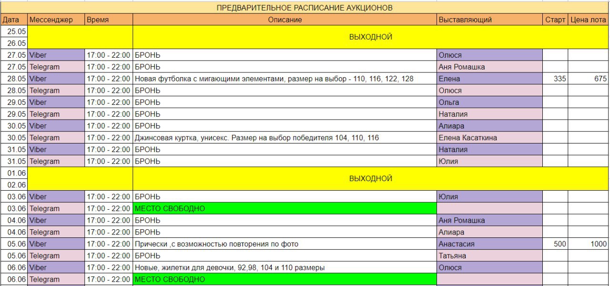Click the Описание column header
The image size is (610, 286).
285,20
